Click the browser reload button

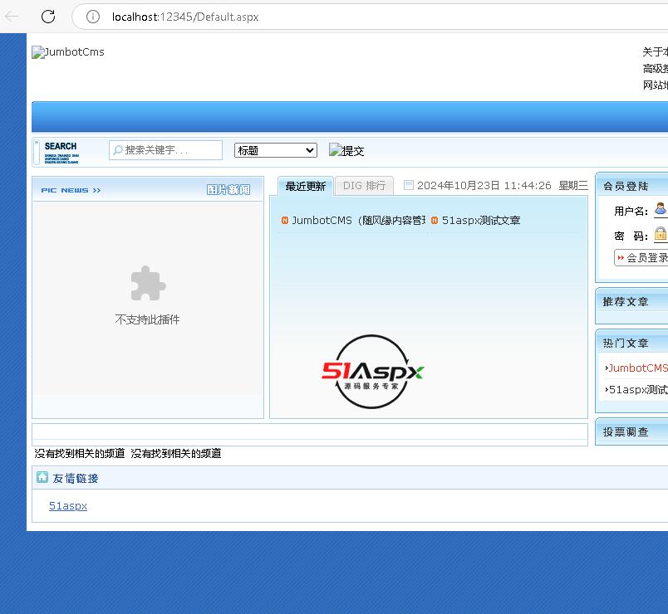pos(48,17)
